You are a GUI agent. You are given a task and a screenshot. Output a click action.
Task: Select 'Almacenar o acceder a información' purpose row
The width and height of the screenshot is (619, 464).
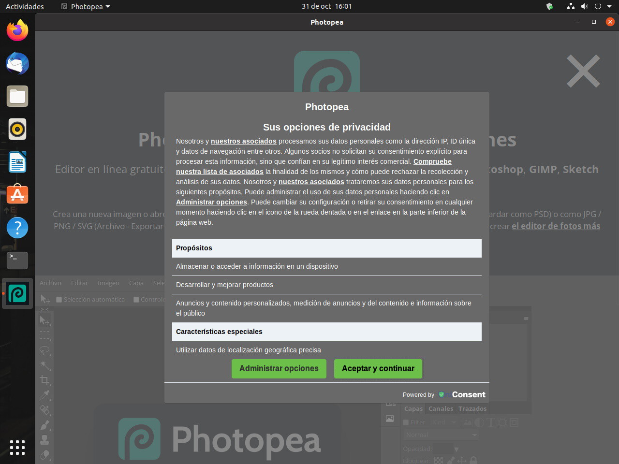(x=327, y=266)
